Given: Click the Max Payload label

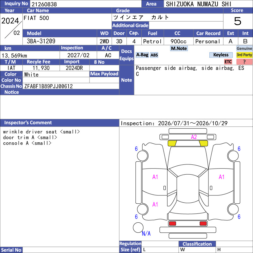Looking at the screenshot, I should tap(104, 74).
